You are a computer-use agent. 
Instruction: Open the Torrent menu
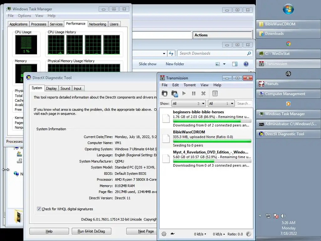click(x=190, y=85)
